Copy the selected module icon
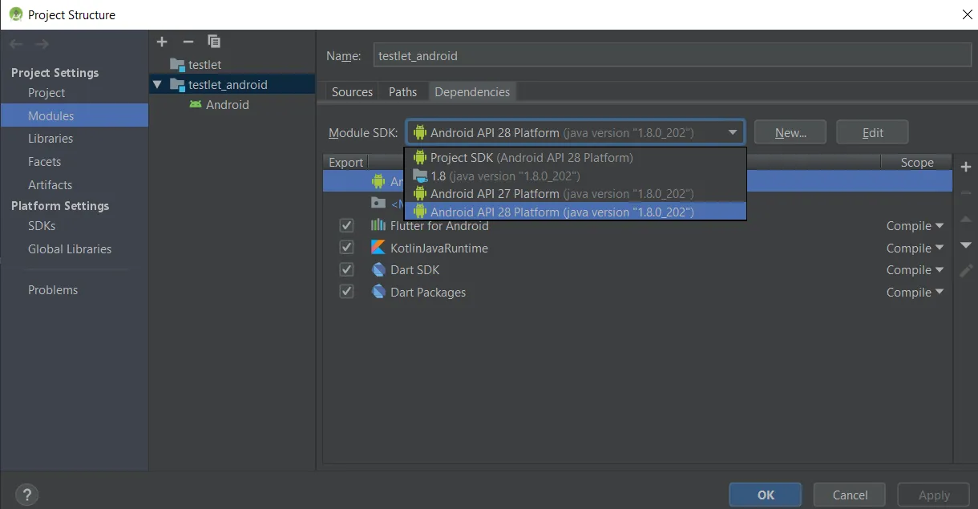978x509 pixels. (214, 42)
